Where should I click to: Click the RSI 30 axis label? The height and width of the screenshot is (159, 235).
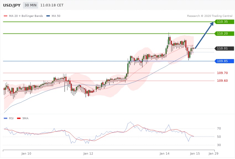click(x=219, y=145)
